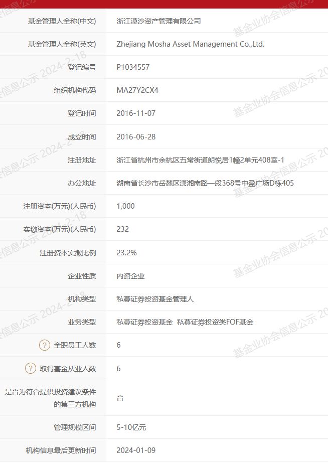Click the label 注册资本实缴比例

pos(68,253)
